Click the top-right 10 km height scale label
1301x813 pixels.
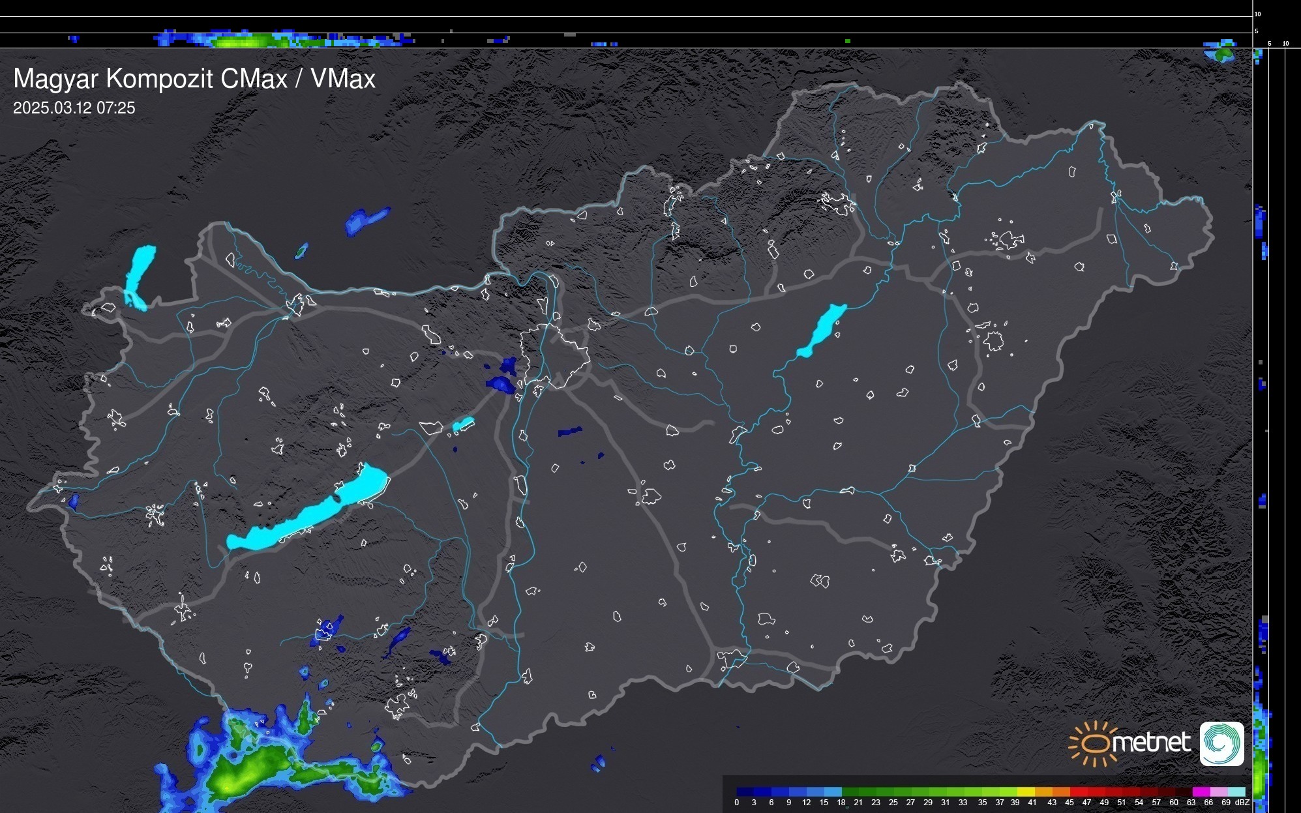(1257, 14)
